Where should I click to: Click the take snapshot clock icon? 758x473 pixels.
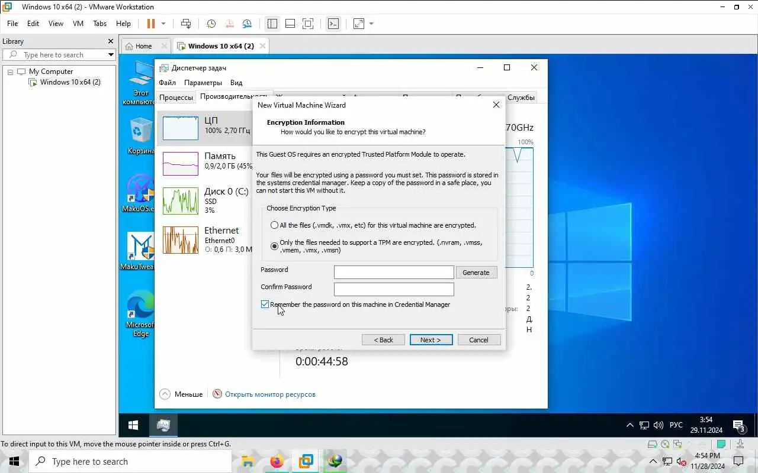point(211,24)
